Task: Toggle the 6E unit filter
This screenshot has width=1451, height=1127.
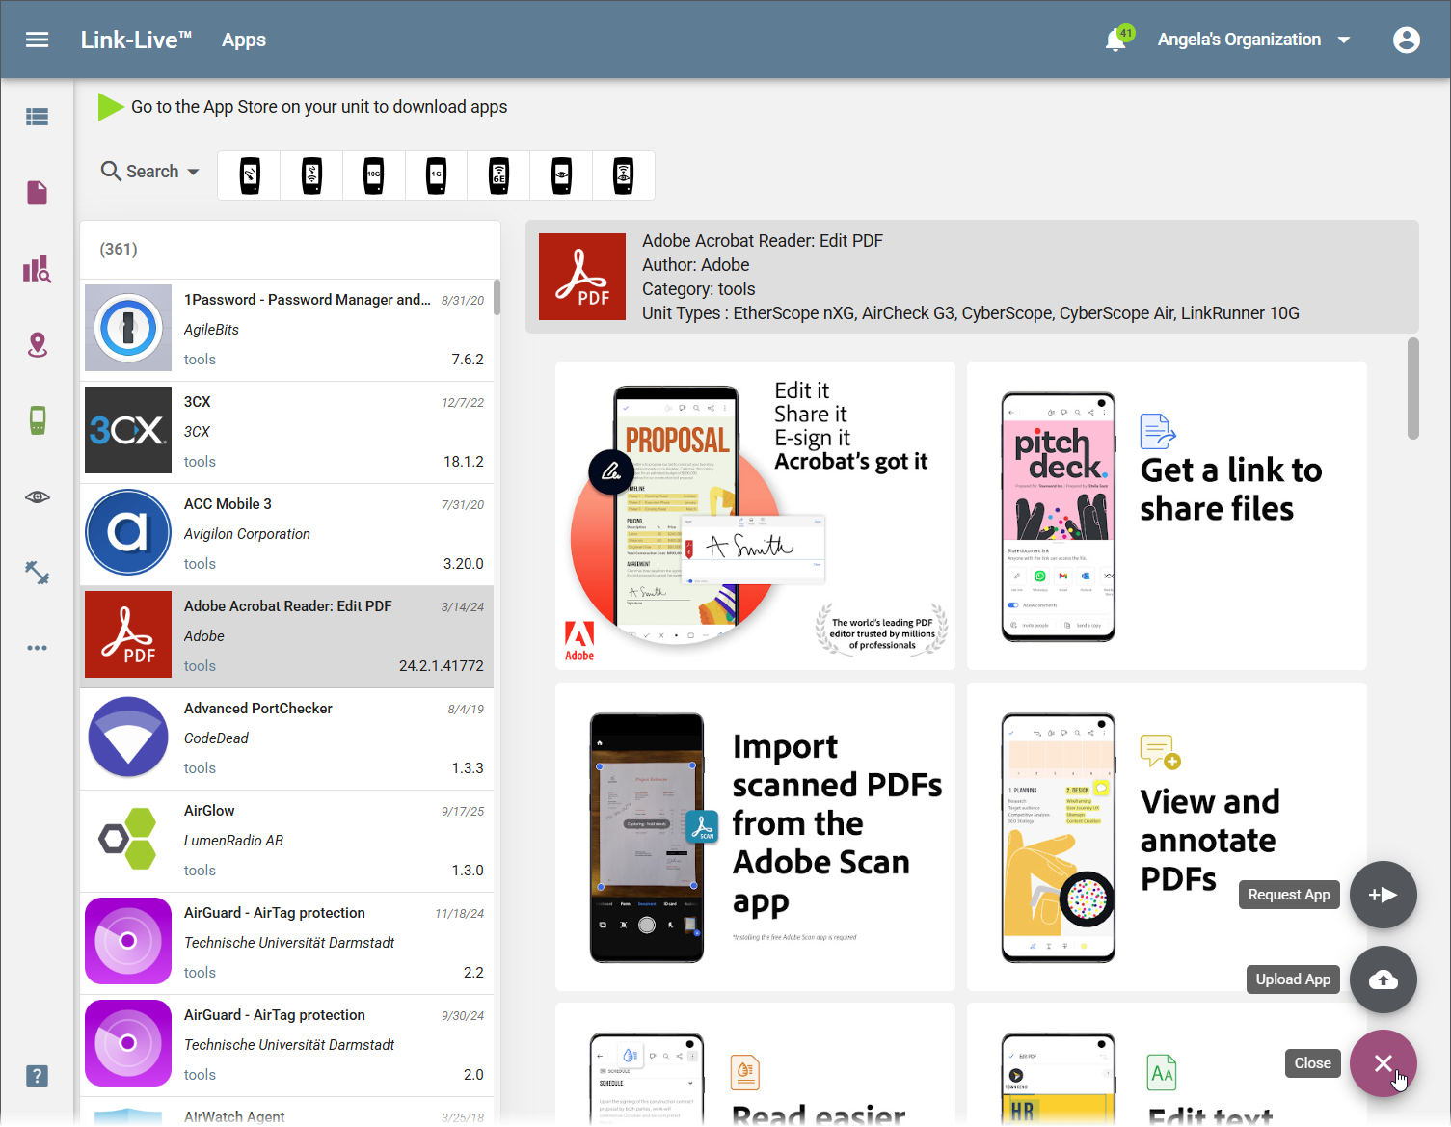Action: 498,175
